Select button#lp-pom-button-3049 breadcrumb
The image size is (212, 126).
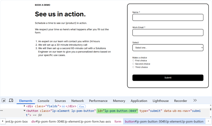[164, 122]
